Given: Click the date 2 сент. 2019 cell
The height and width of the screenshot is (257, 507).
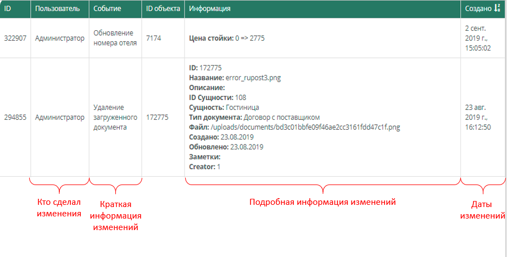Looking at the screenshot, I should tap(477, 39).
